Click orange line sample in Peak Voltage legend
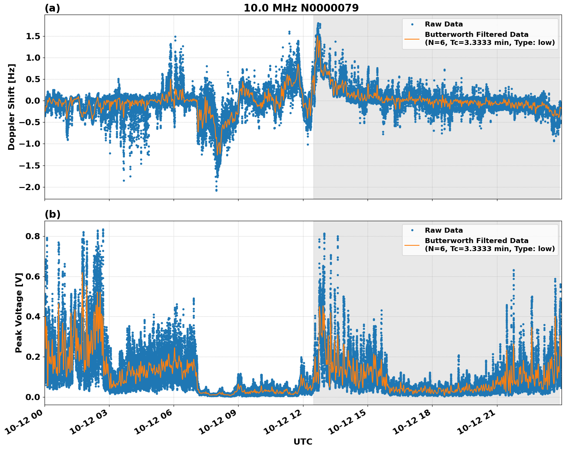Viewport: 565px width, 450px height. click(412, 245)
